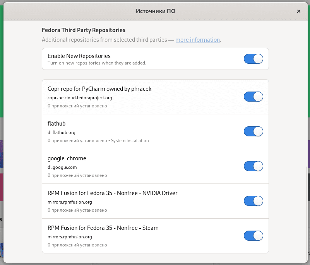Click the dl.flathub.org address text
This screenshot has height=265, width=310.
tap(61, 132)
